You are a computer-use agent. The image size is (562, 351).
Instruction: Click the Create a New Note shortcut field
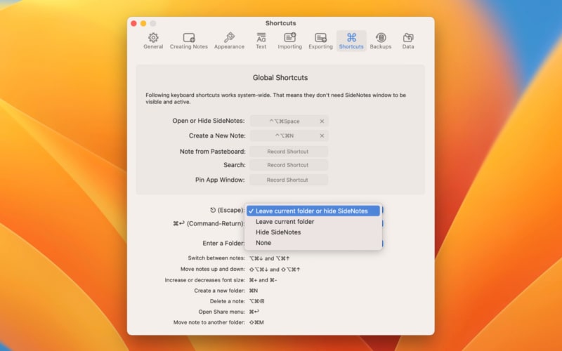click(289, 135)
